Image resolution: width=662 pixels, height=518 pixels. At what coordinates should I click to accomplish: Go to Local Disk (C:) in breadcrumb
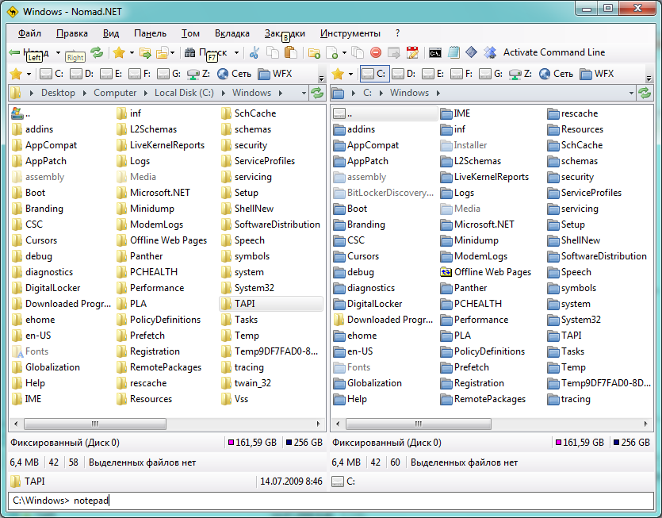(x=184, y=93)
